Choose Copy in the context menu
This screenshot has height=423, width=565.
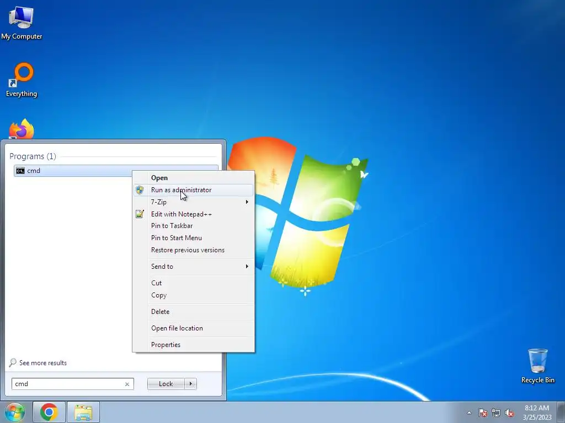tap(194, 295)
